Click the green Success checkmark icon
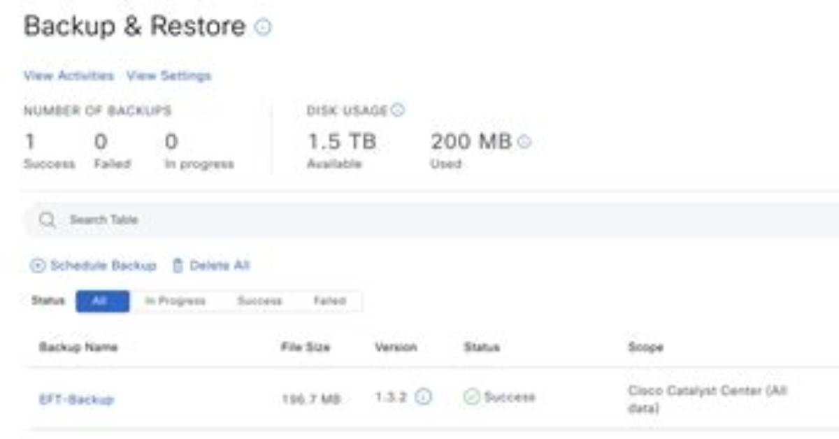 [x=472, y=397]
